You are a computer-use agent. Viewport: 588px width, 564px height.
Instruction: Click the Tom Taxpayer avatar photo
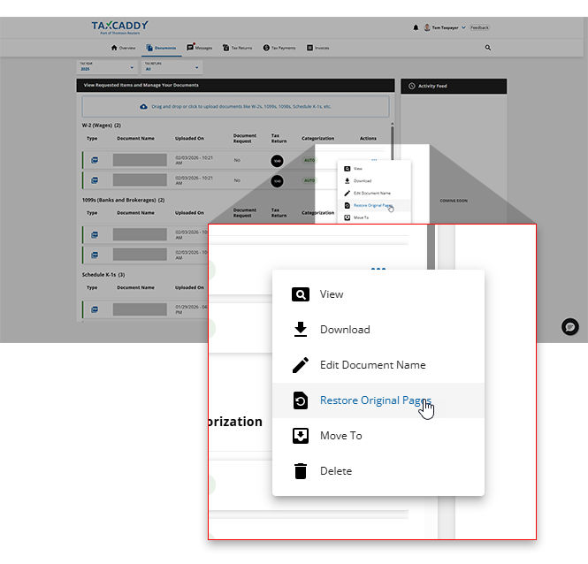tap(427, 27)
